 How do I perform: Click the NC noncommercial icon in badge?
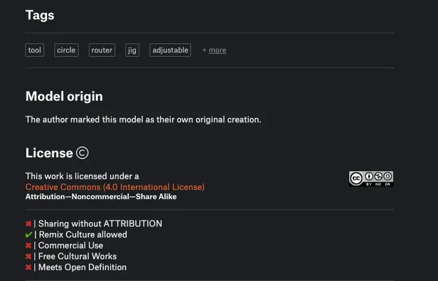378,176
